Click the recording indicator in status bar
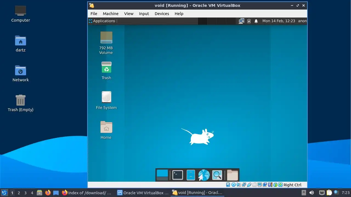This screenshot has height=197, width=351. click(x=265, y=185)
